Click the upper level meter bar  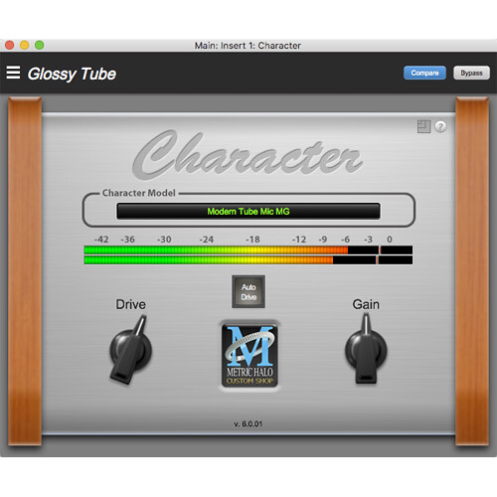point(248,249)
